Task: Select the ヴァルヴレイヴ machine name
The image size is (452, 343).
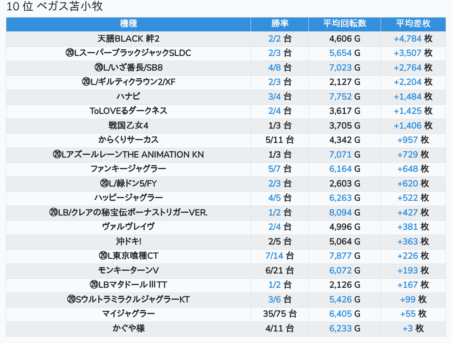Action: [128, 227]
